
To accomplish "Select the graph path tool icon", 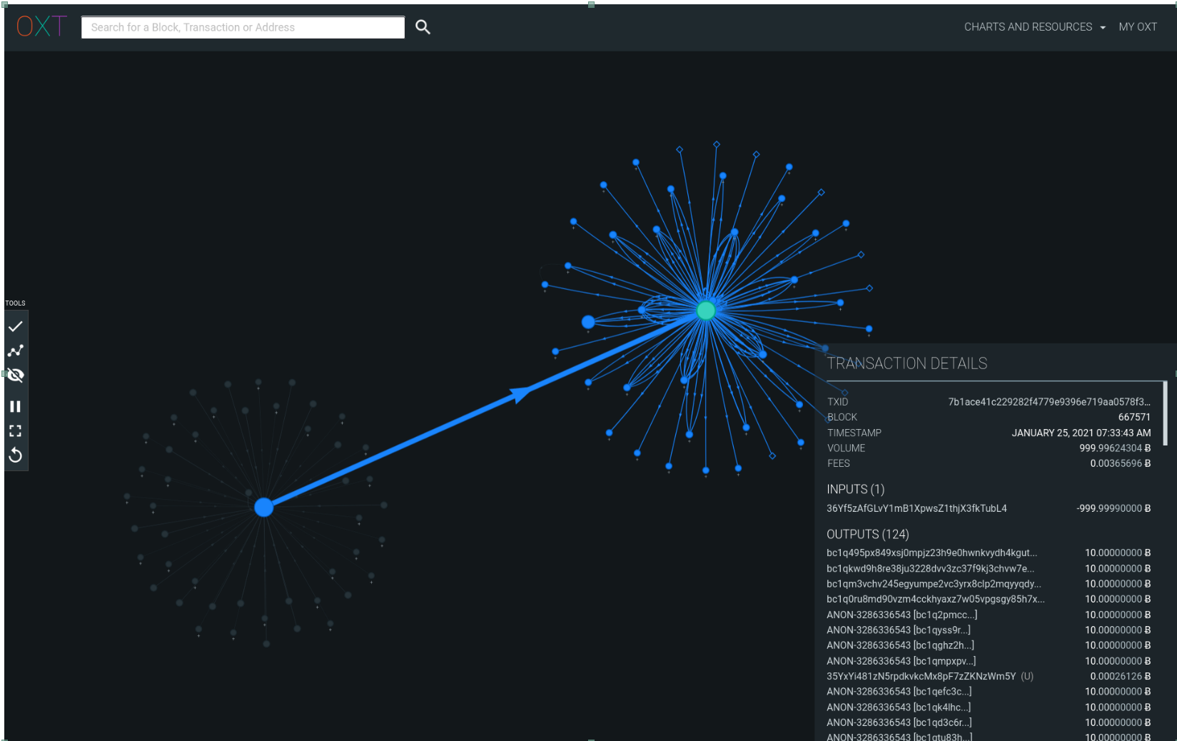I will click(16, 351).
